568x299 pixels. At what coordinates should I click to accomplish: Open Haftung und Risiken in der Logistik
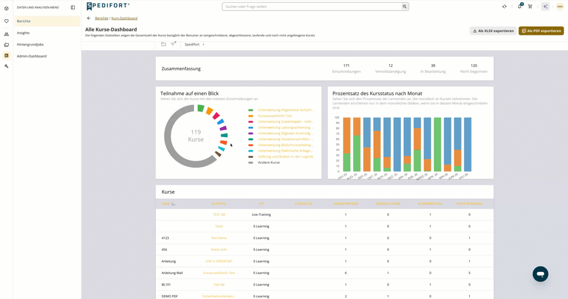[x=286, y=157]
